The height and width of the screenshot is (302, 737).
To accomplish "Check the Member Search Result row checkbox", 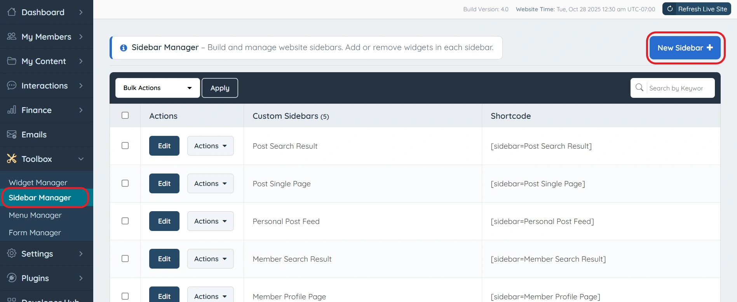I will [x=125, y=259].
